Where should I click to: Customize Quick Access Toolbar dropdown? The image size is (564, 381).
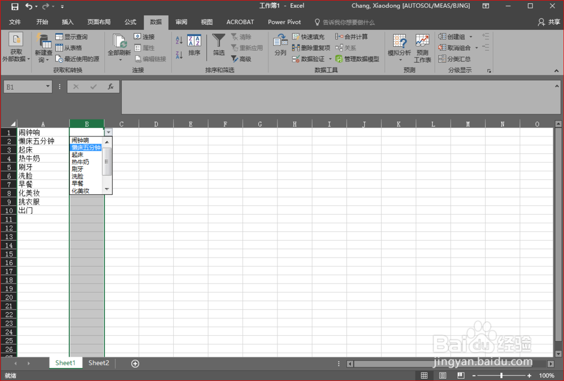click(62, 6)
